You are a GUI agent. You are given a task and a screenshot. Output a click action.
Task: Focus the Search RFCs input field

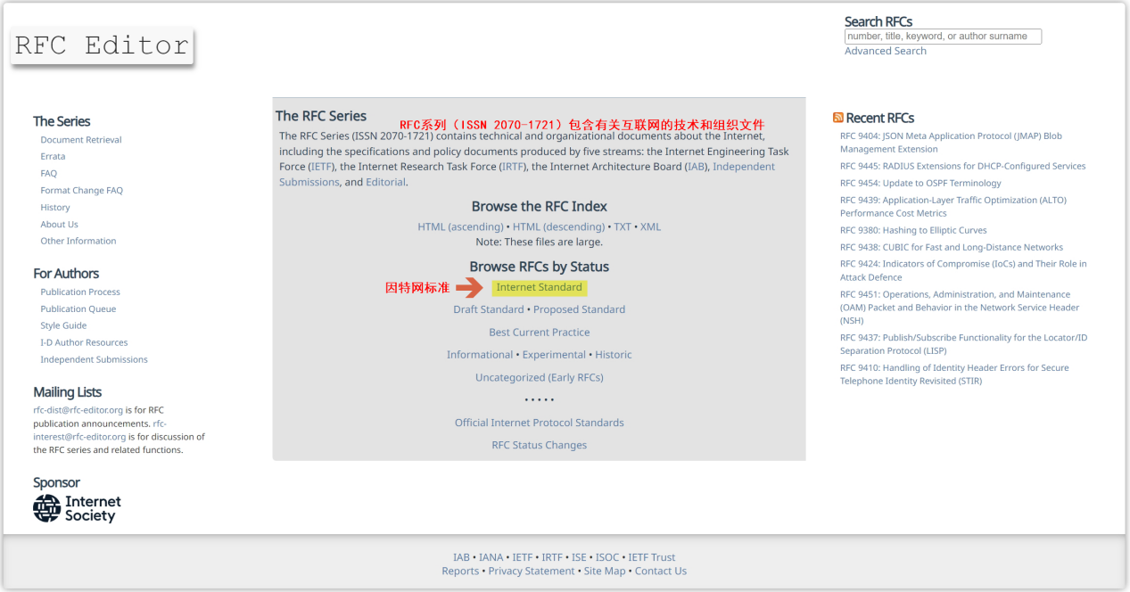coord(943,37)
